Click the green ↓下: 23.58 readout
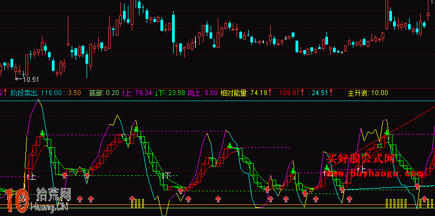435x216 pixels. pos(170,93)
